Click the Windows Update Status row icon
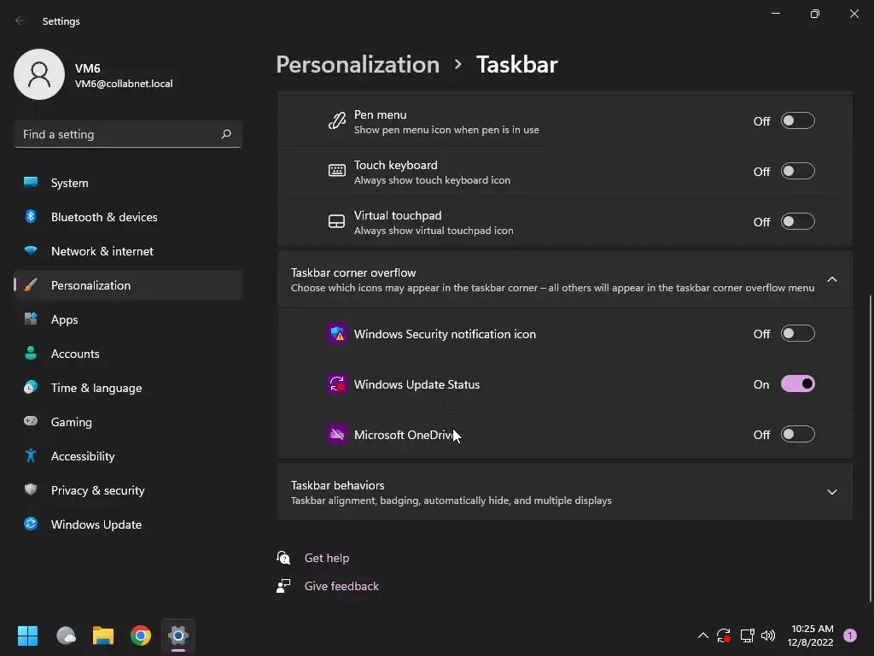The height and width of the screenshot is (656, 874). coord(336,384)
